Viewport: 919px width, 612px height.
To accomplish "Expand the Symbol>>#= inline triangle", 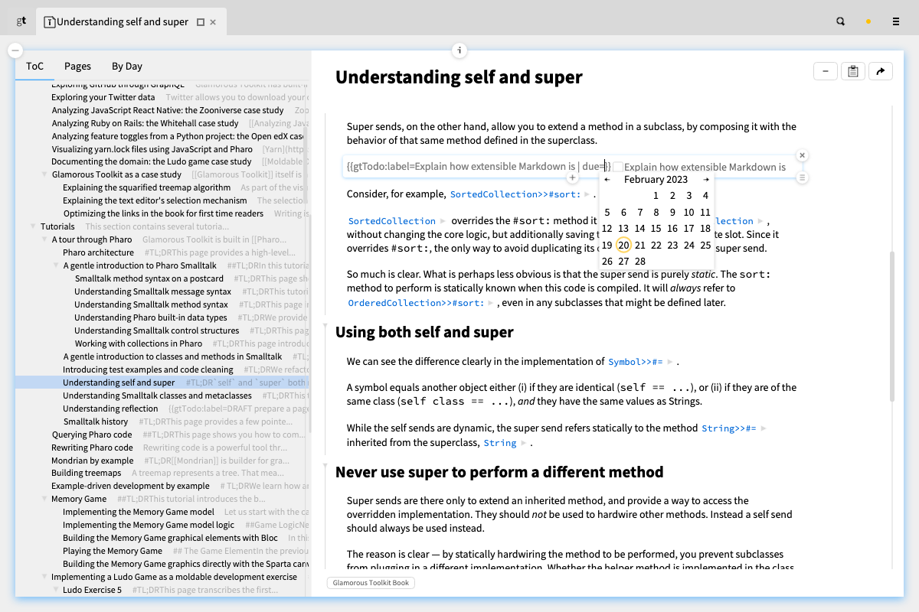I will pyautogui.click(x=669, y=362).
